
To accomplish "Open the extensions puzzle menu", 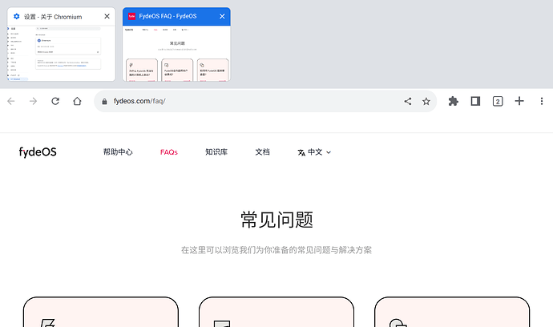I will [x=453, y=101].
